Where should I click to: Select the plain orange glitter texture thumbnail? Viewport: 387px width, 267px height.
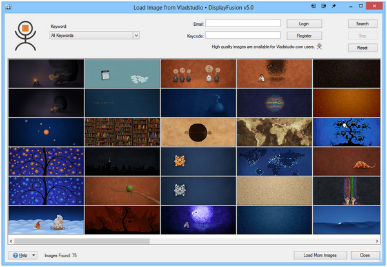346,103
